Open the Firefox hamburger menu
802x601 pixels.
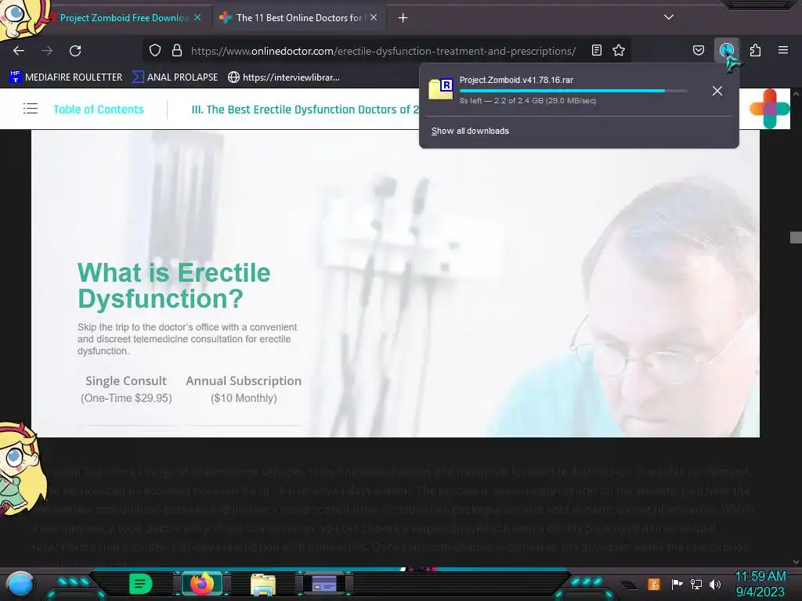783,50
